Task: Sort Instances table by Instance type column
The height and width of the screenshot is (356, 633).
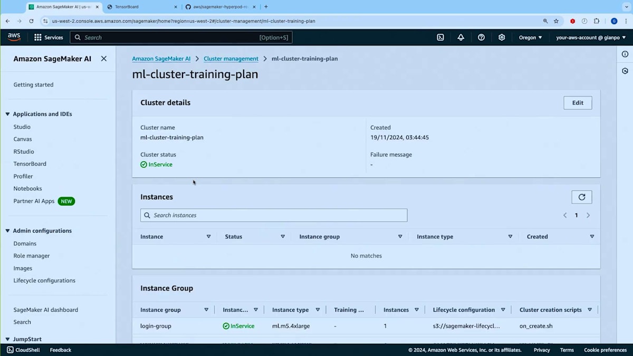Action: pyautogui.click(x=510, y=236)
